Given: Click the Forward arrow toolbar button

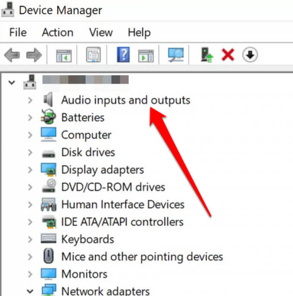Looking at the screenshot, I should pyautogui.click(x=34, y=55).
